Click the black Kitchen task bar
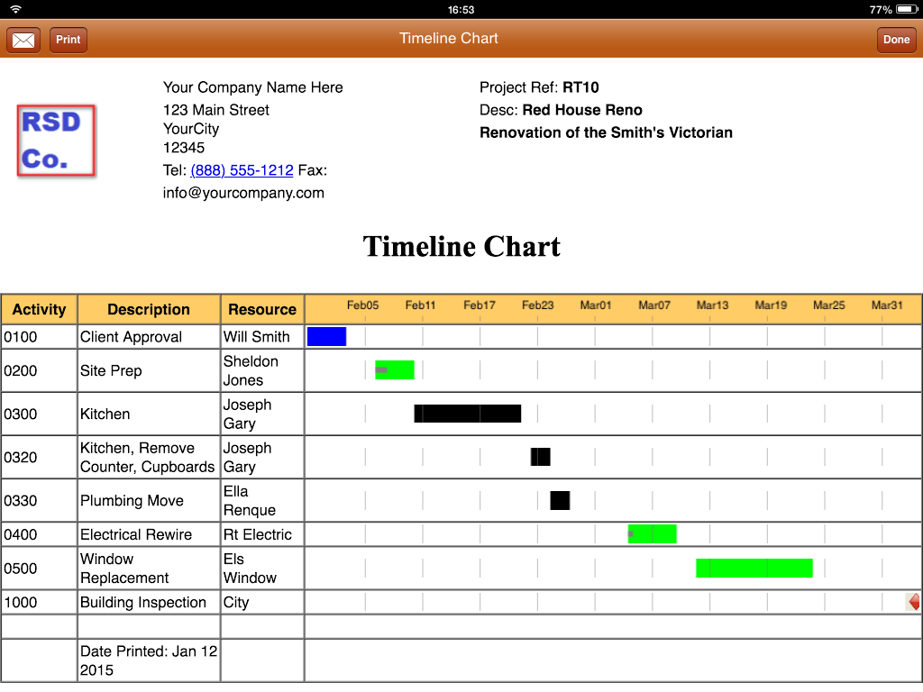 tap(468, 414)
